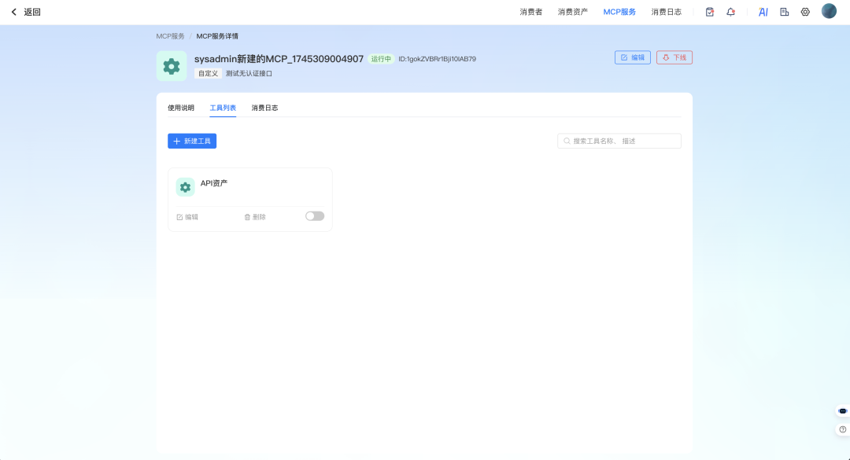Toggle the API资产 tool switch

point(314,216)
